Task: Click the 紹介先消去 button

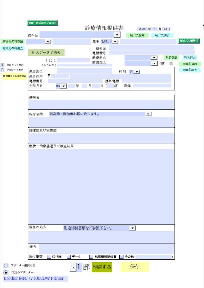Action: (x=162, y=35)
